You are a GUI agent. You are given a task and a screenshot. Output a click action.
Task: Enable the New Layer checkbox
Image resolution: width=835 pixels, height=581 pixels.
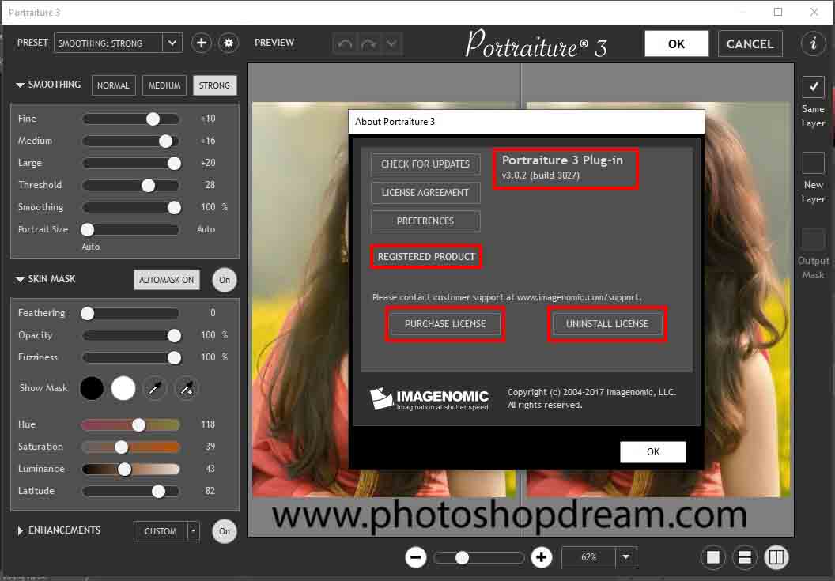813,163
